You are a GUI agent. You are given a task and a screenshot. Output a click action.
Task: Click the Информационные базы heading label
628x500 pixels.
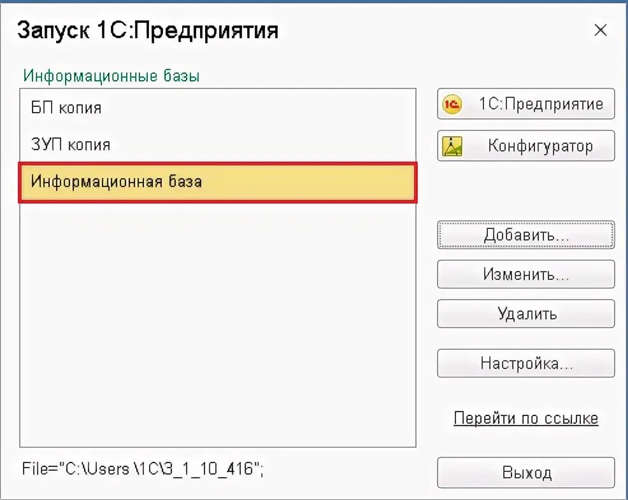[111, 76]
